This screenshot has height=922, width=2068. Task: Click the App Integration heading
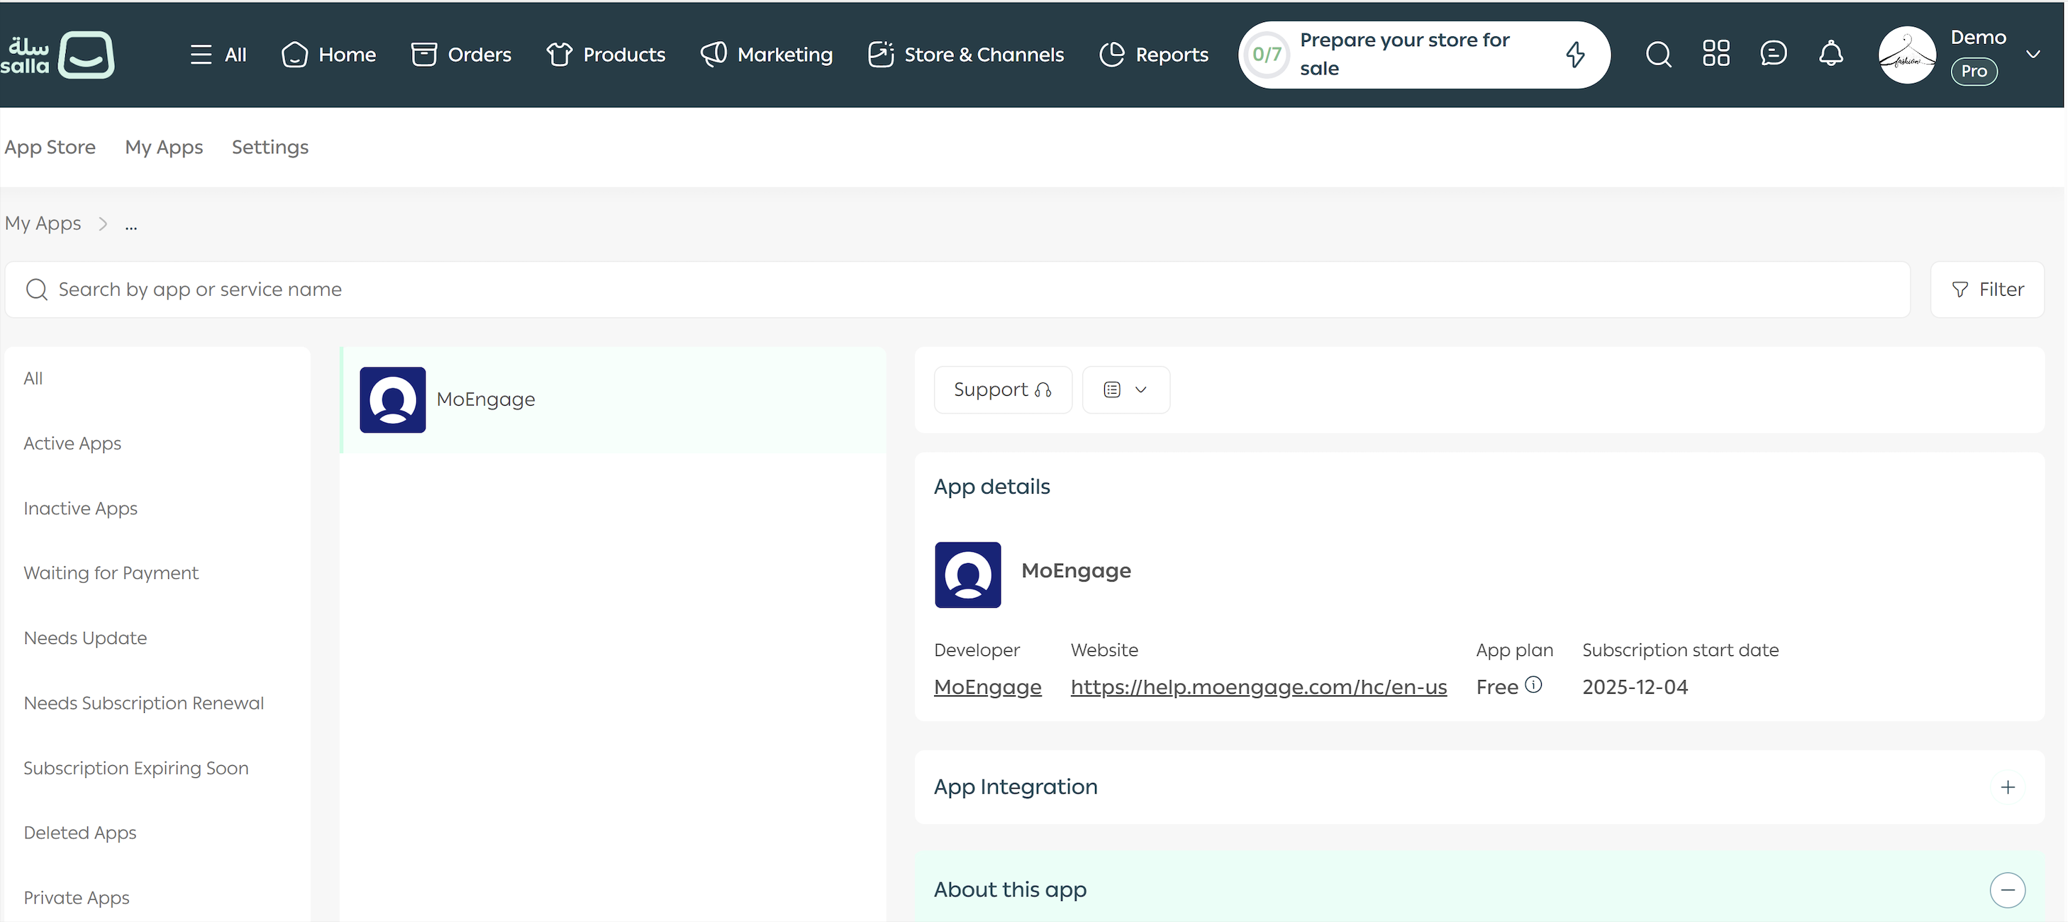click(1016, 787)
